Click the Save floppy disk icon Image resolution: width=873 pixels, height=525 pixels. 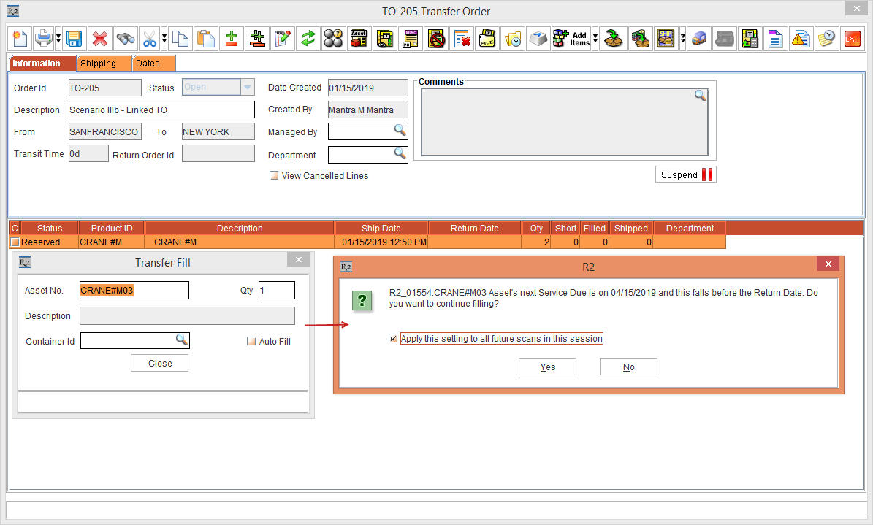point(74,39)
